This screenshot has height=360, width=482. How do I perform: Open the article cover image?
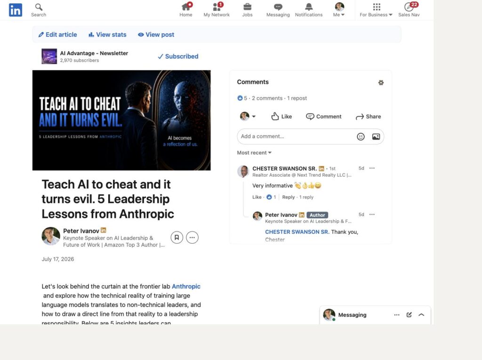coord(121,120)
